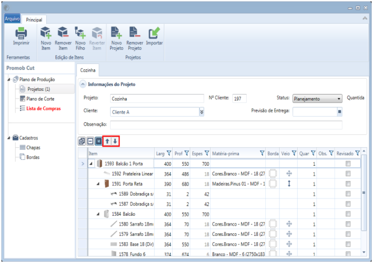Collapse the 1591 Porta Reta tree node
Viewport: 374px width, 263px height.
coord(98,184)
